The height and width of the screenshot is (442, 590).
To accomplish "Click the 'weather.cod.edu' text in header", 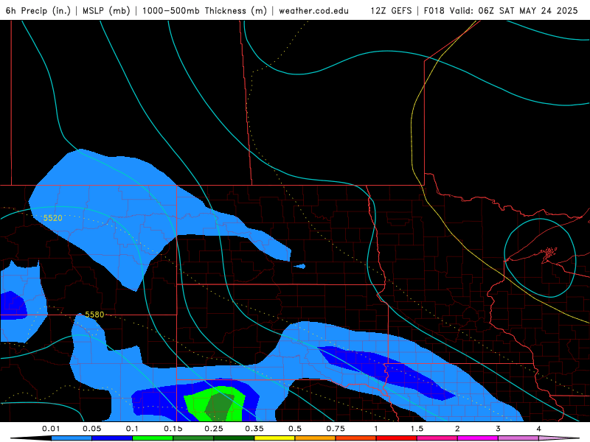I will pyautogui.click(x=313, y=10).
